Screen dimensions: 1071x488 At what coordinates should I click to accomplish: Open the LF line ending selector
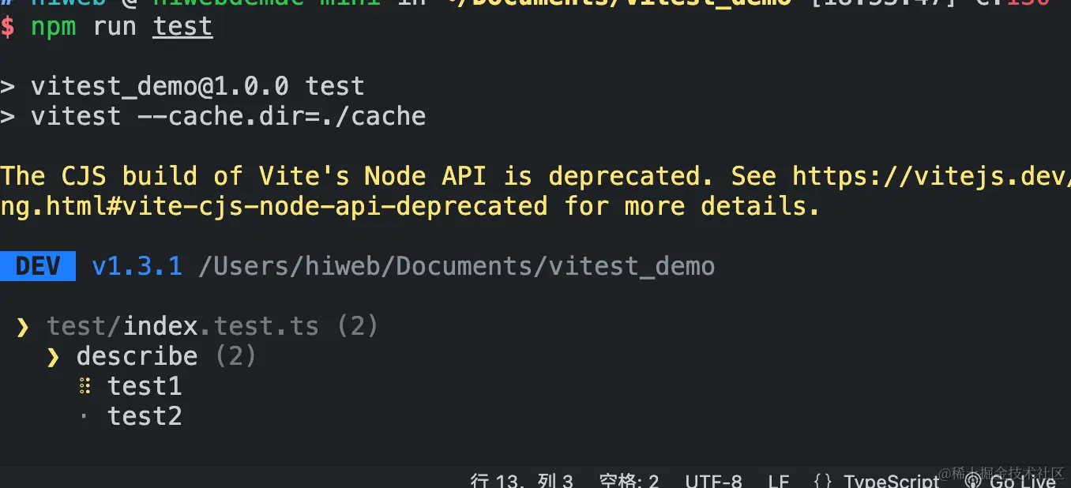click(779, 481)
